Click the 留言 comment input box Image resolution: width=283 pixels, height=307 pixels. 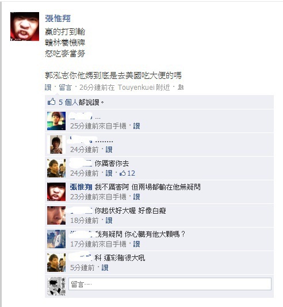tap(170, 284)
